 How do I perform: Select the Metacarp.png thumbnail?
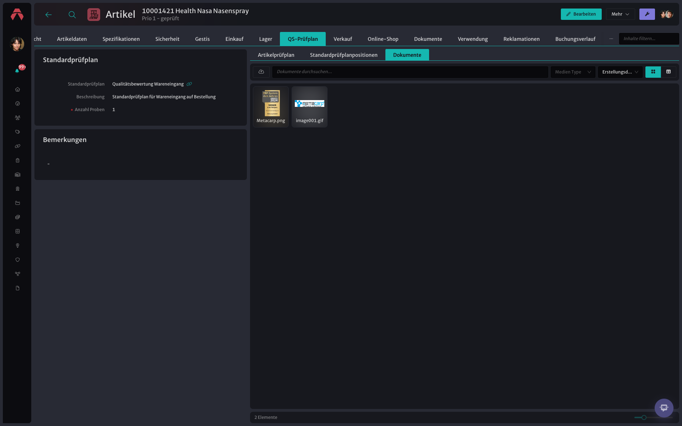271,106
